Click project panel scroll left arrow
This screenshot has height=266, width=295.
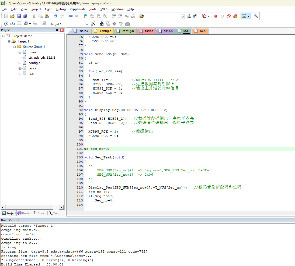click(x=3, y=207)
